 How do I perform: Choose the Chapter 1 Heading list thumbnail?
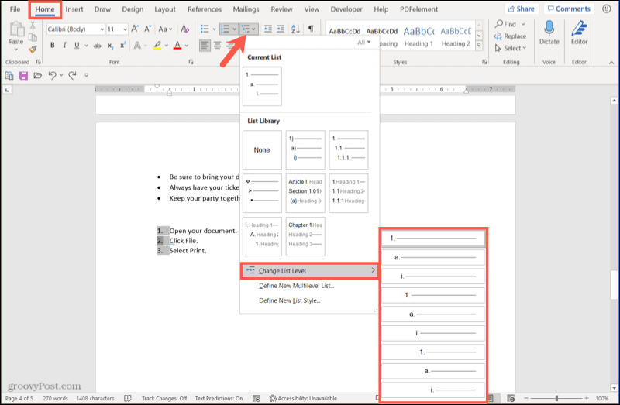pos(305,236)
